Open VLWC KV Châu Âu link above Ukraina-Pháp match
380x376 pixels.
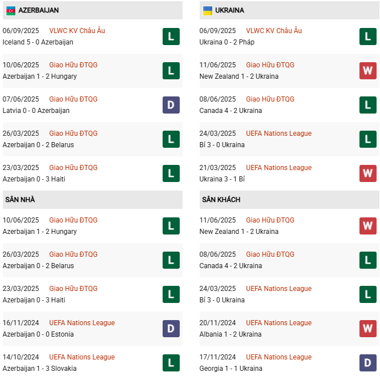point(274,31)
